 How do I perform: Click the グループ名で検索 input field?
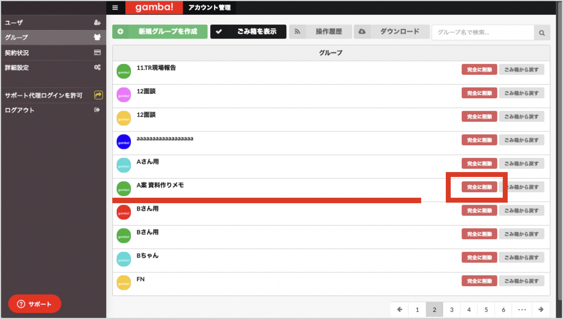(x=483, y=33)
